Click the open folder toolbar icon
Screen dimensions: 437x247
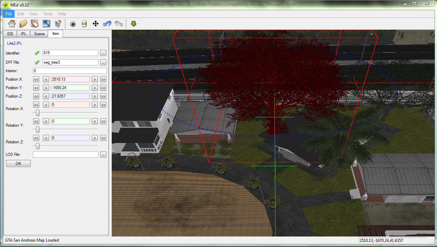(23, 24)
